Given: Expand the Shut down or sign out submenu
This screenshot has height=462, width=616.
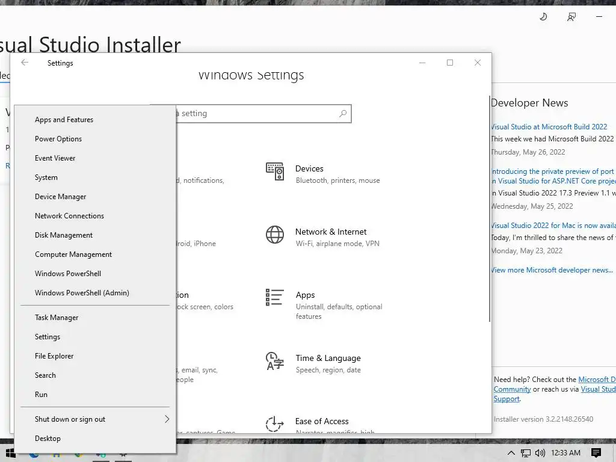Looking at the screenshot, I should click(95, 419).
